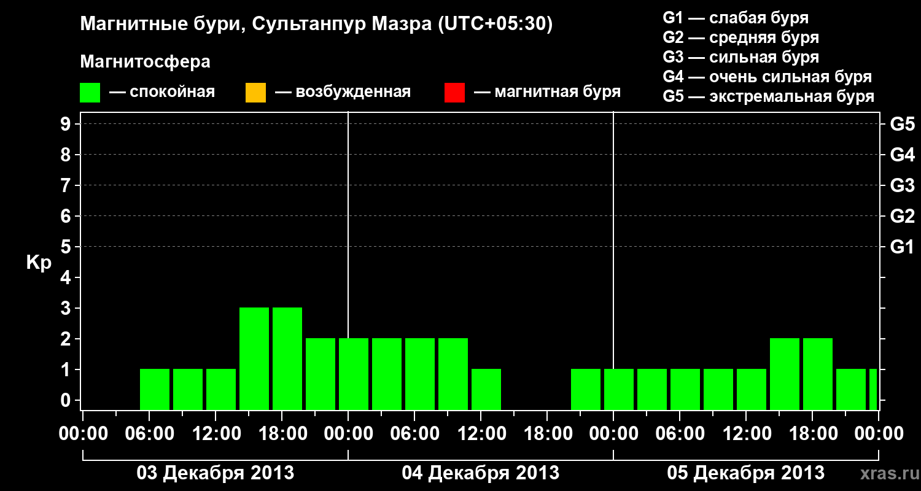Image resolution: width=921 pixels, height=491 pixels.
Task: Click the G2 label on right axis
Action: click(x=903, y=216)
